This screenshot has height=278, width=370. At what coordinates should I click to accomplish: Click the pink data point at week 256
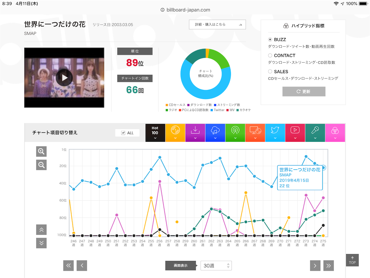160,182
